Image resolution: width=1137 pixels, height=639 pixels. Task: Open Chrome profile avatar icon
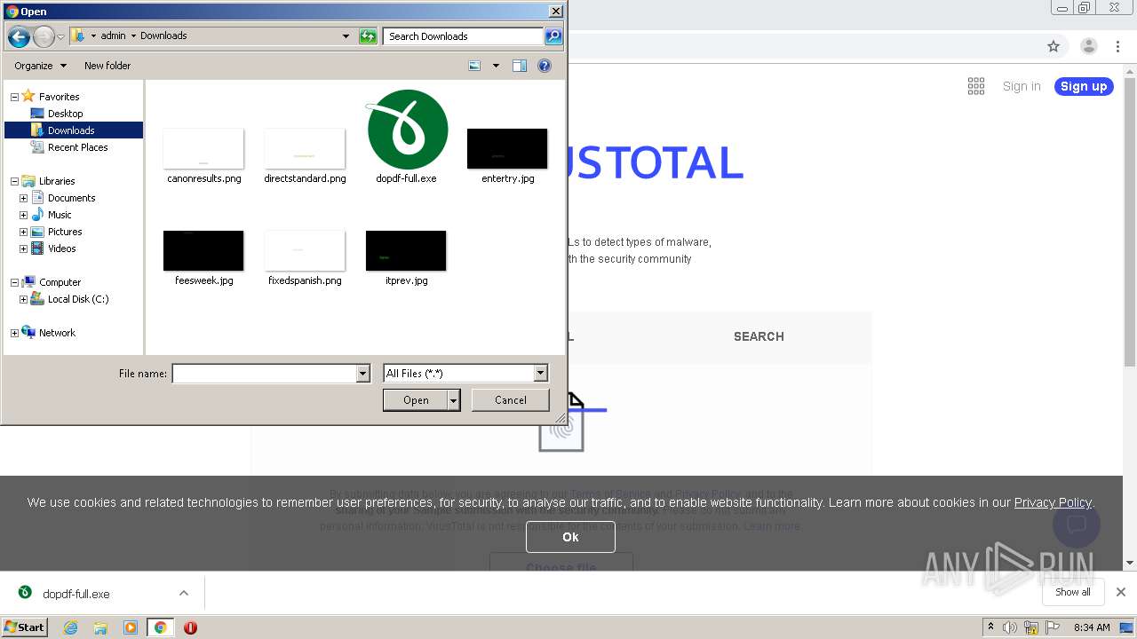point(1088,46)
